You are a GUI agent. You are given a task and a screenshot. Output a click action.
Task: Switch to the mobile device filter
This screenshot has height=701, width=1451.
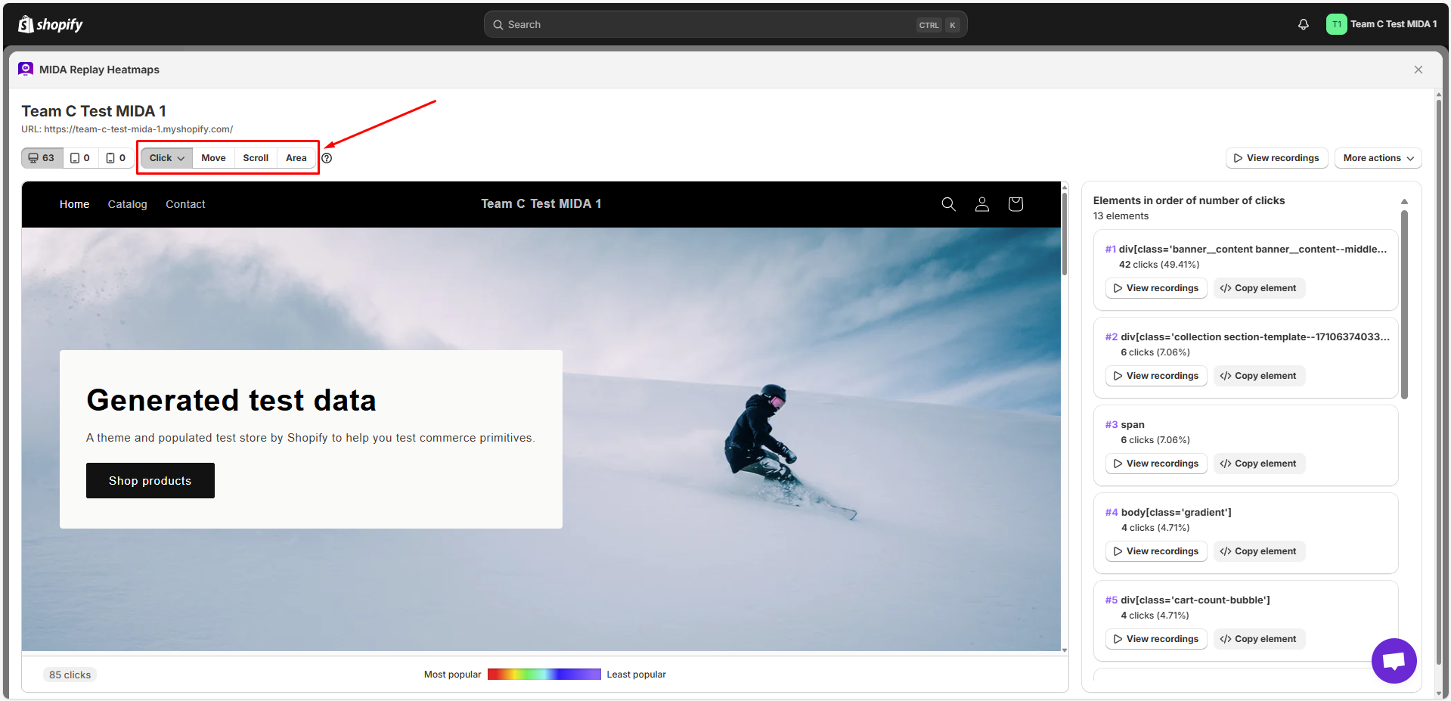click(116, 158)
